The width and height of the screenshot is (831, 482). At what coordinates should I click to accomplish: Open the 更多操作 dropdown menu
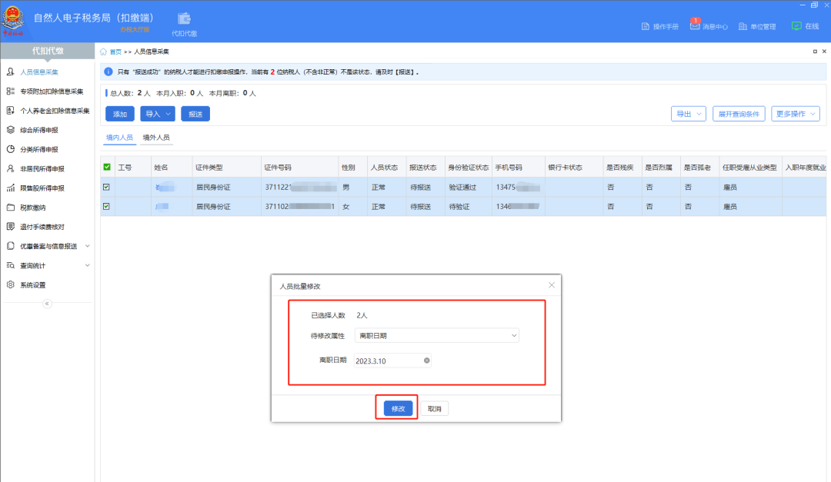tap(794, 113)
